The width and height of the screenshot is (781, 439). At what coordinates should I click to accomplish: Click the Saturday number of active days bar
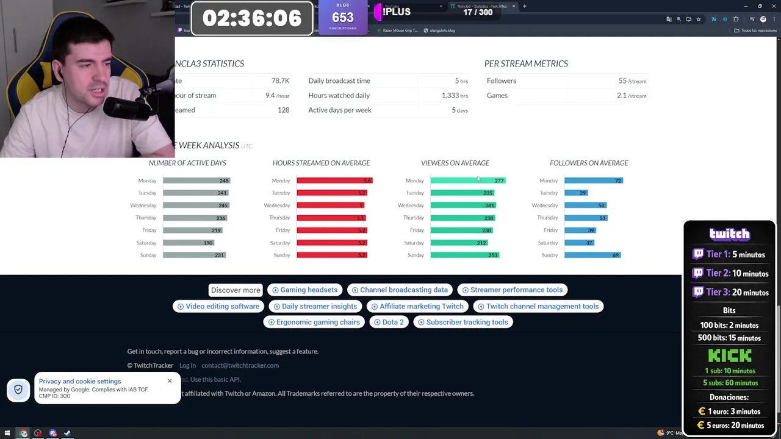coord(189,243)
